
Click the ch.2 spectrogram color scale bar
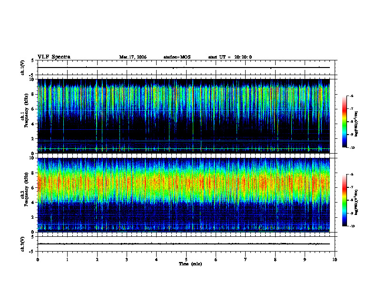point(344,200)
